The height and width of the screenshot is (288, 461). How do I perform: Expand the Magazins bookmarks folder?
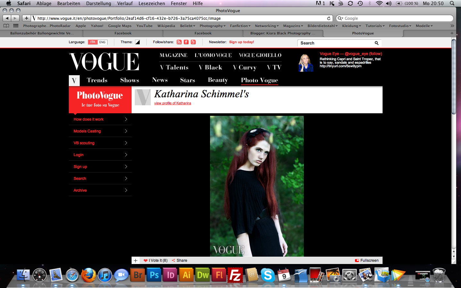pos(293,26)
